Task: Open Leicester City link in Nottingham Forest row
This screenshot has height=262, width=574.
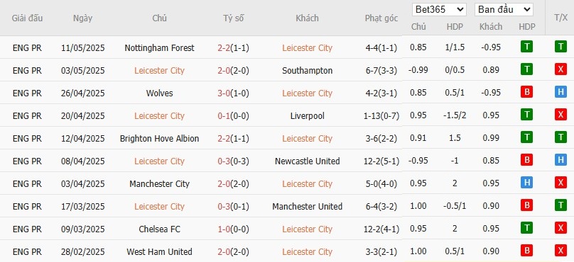Action: (x=307, y=48)
